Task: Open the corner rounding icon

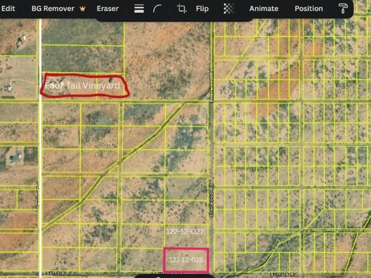Action: (x=157, y=9)
